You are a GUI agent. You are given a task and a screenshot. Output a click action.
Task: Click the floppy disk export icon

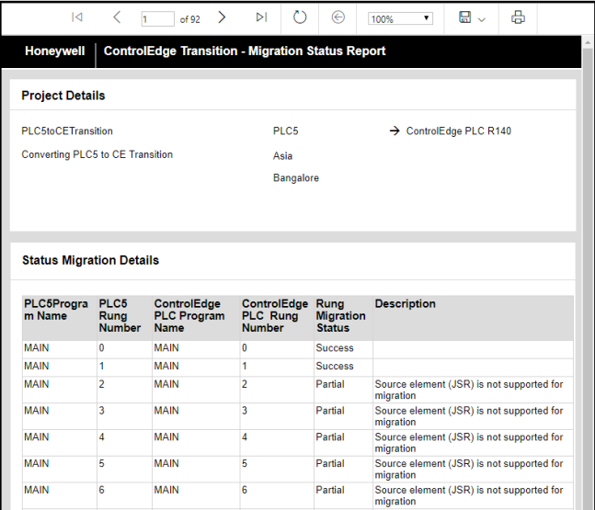[465, 17]
